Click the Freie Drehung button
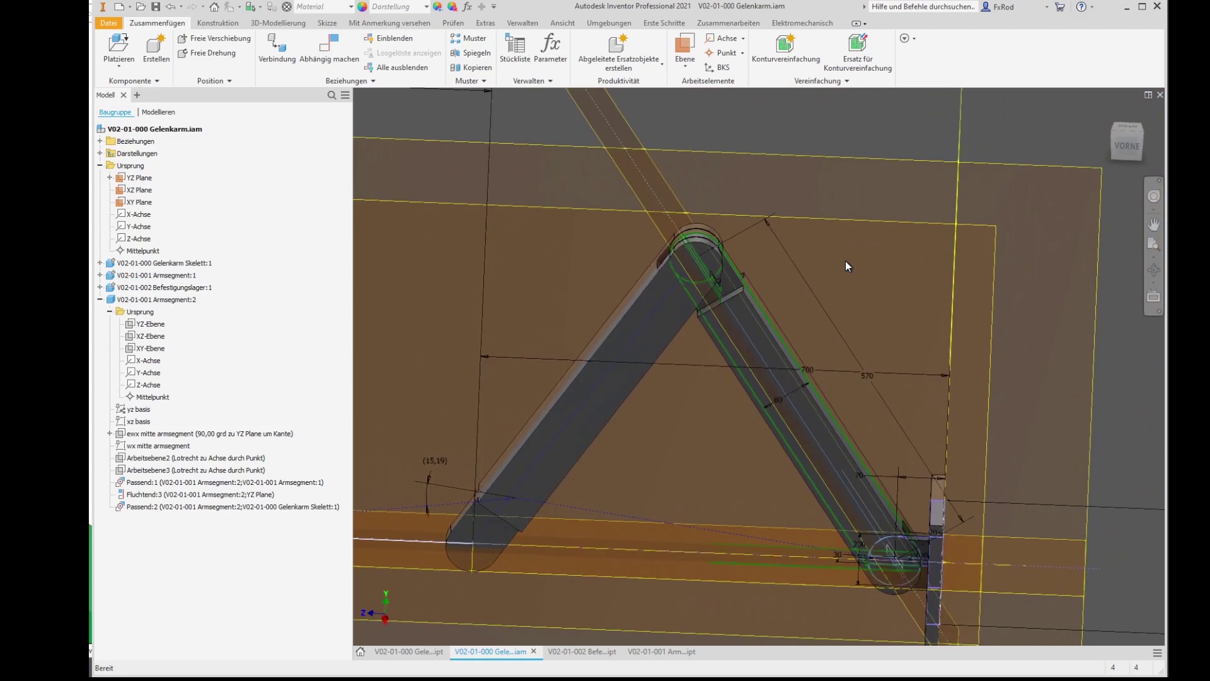Viewport: 1210px width, 681px height. point(207,53)
